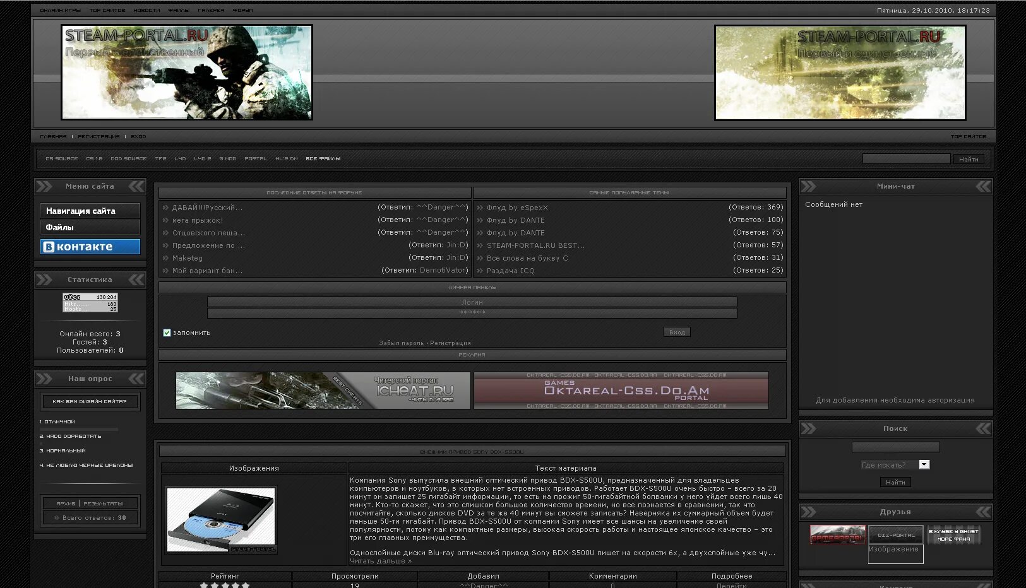Toggle the 'запомнить' checkbox
The image size is (1026, 588).
point(167,332)
